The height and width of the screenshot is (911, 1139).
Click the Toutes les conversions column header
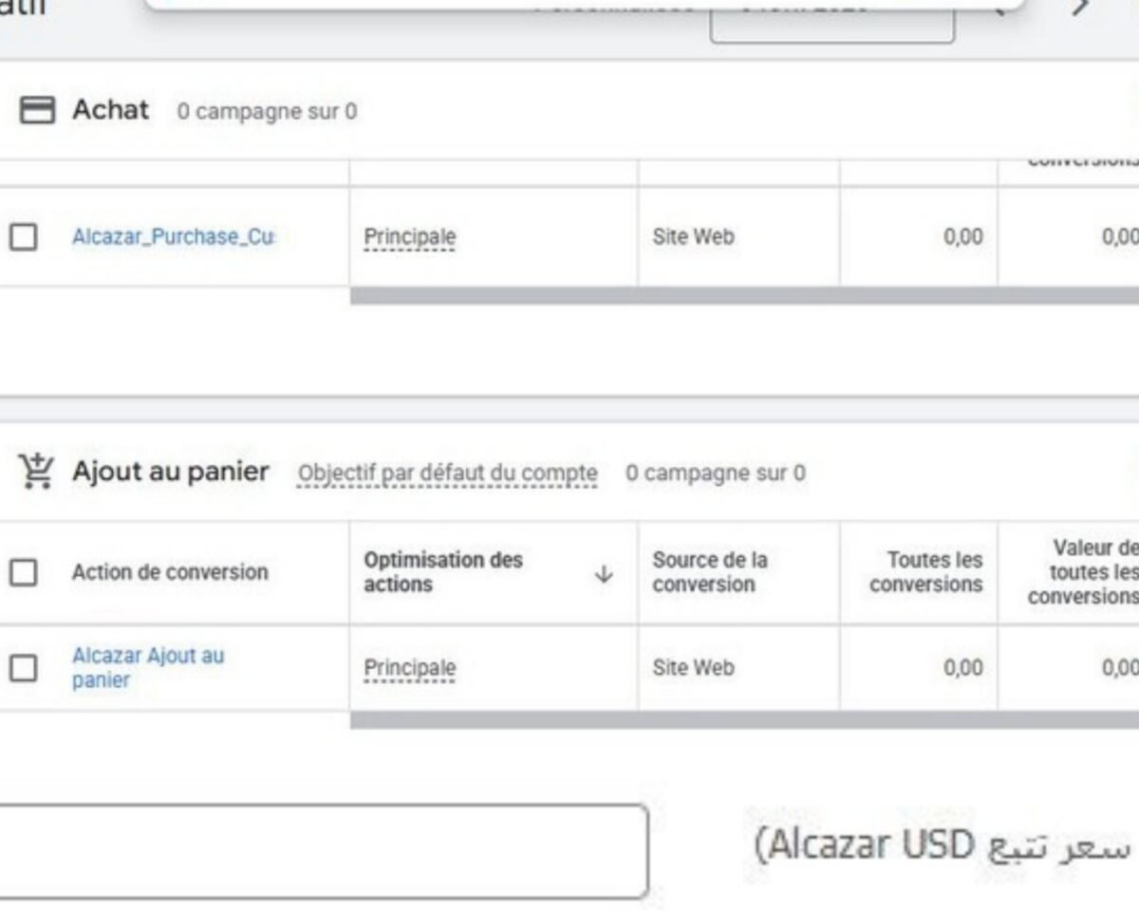(925, 572)
